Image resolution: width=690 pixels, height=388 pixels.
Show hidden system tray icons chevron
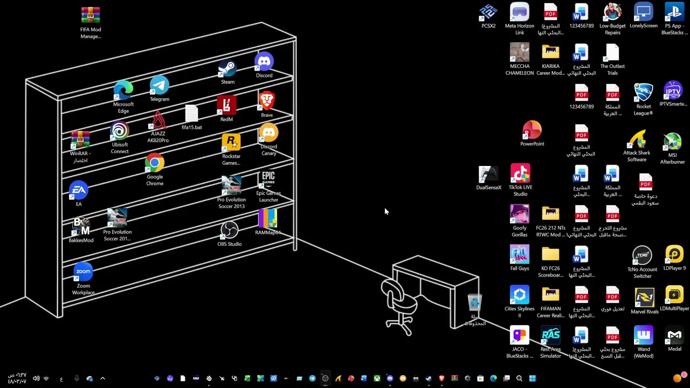(x=102, y=378)
